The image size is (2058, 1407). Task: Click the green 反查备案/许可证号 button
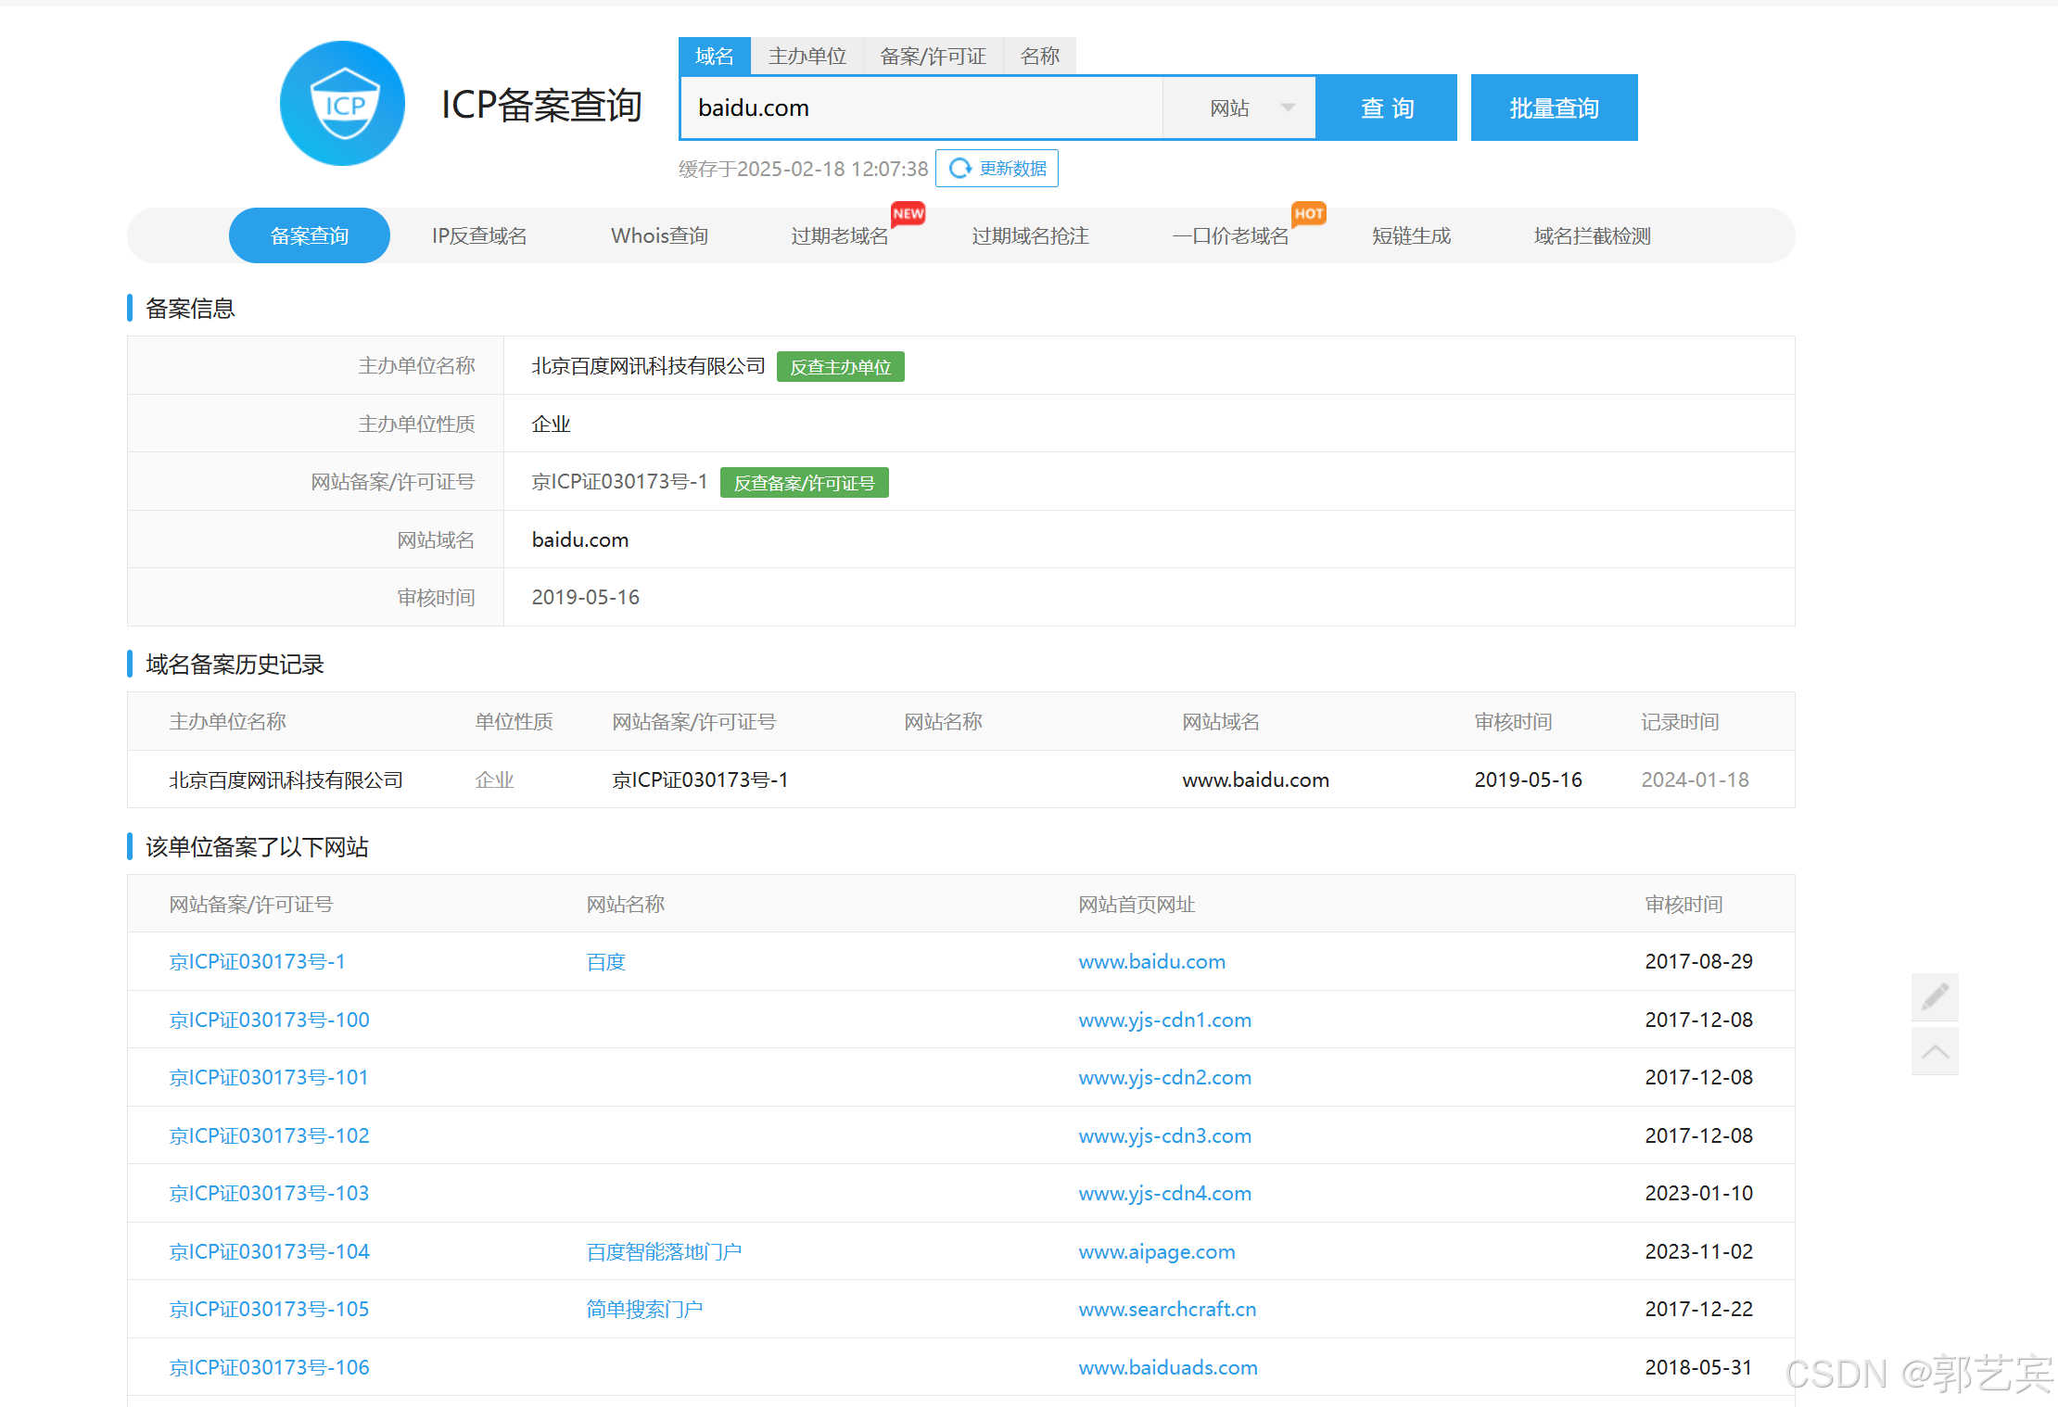tap(804, 483)
